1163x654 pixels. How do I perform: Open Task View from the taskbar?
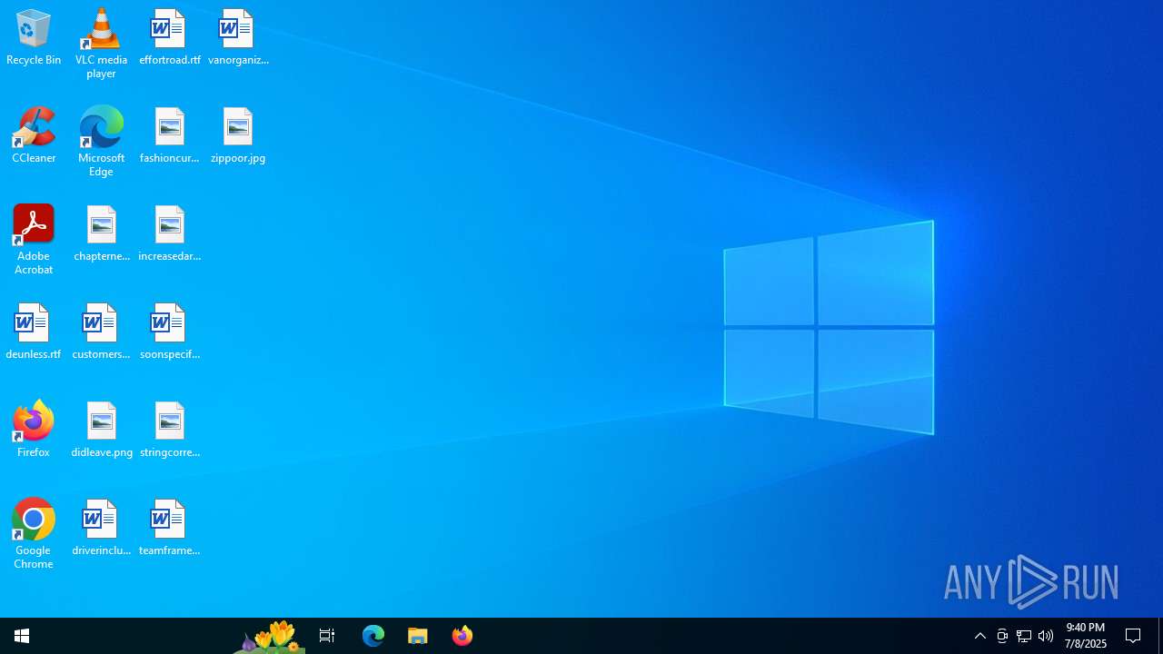pos(327,636)
